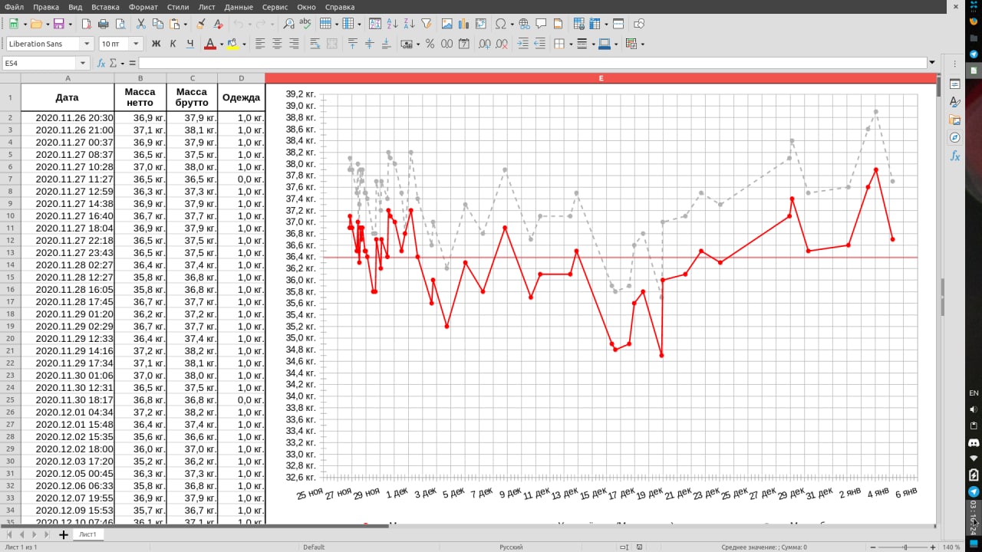Open the highlighting color dropdown arrow
Viewport: 982px width, 552px height.
pyautogui.click(x=244, y=44)
